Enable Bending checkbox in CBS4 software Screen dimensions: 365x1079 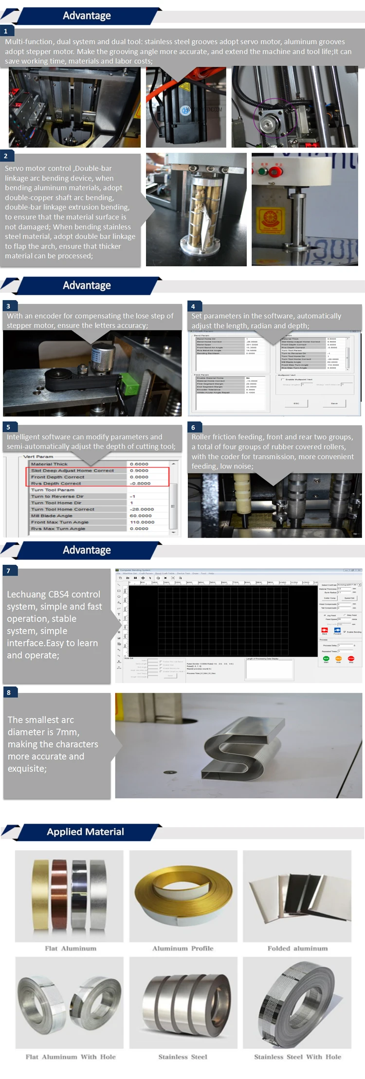[x=345, y=631]
